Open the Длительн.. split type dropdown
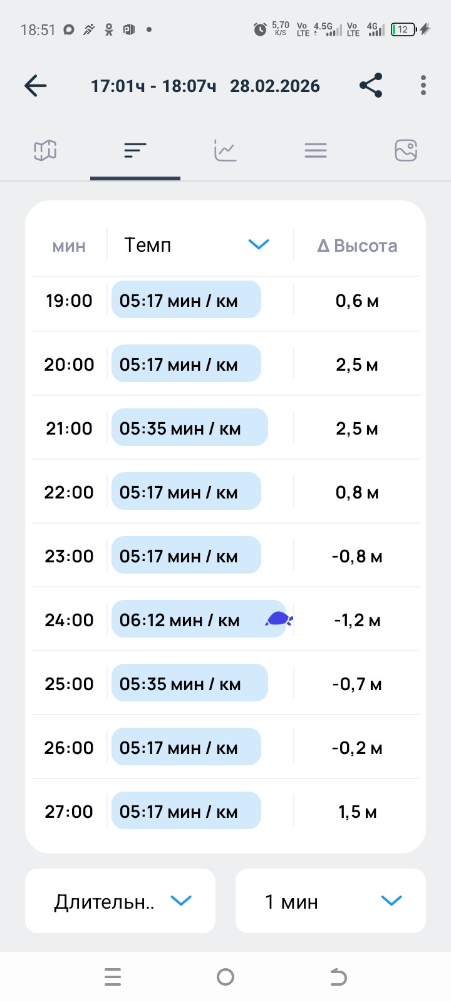The height and width of the screenshot is (1002, 451). click(x=120, y=901)
